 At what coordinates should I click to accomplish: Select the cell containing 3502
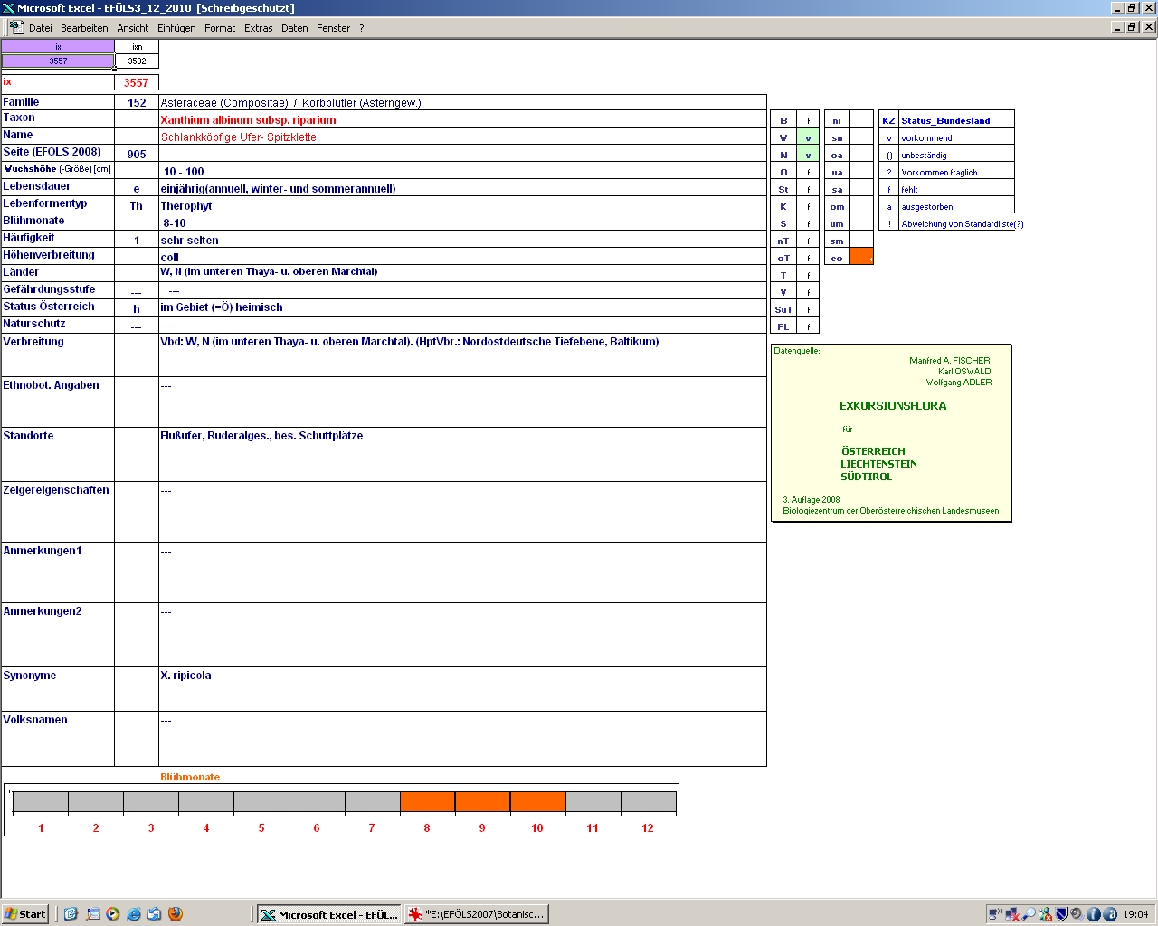click(x=137, y=61)
